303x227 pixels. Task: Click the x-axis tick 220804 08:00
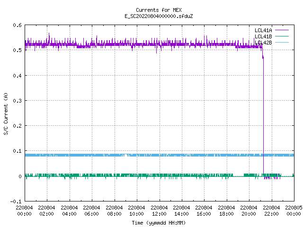tap(114, 211)
